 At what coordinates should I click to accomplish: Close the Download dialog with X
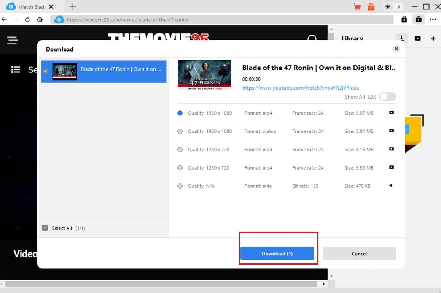[x=396, y=49]
